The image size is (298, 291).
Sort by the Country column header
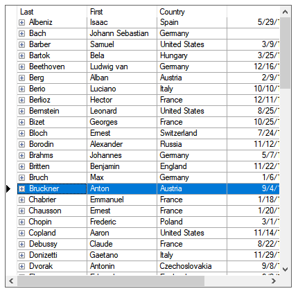click(x=192, y=12)
